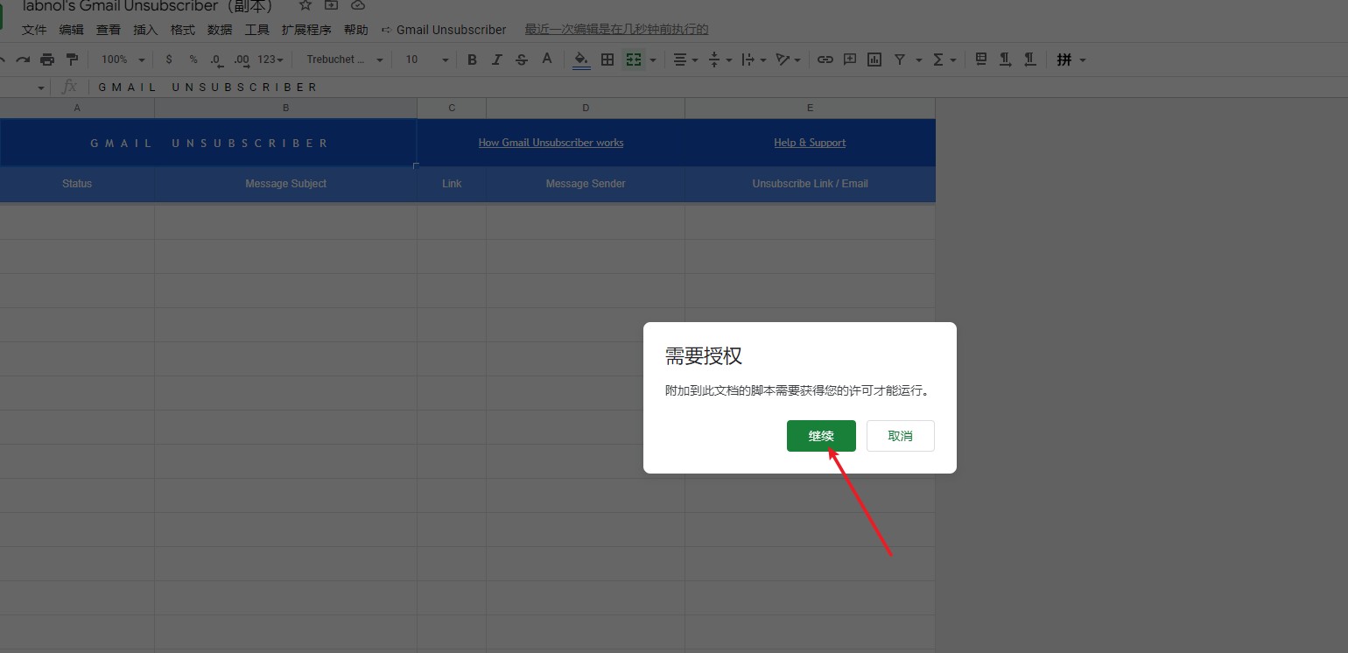The height and width of the screenshot is (653, 1348).
Task: Click the insert comment icon
Action: 850,60
